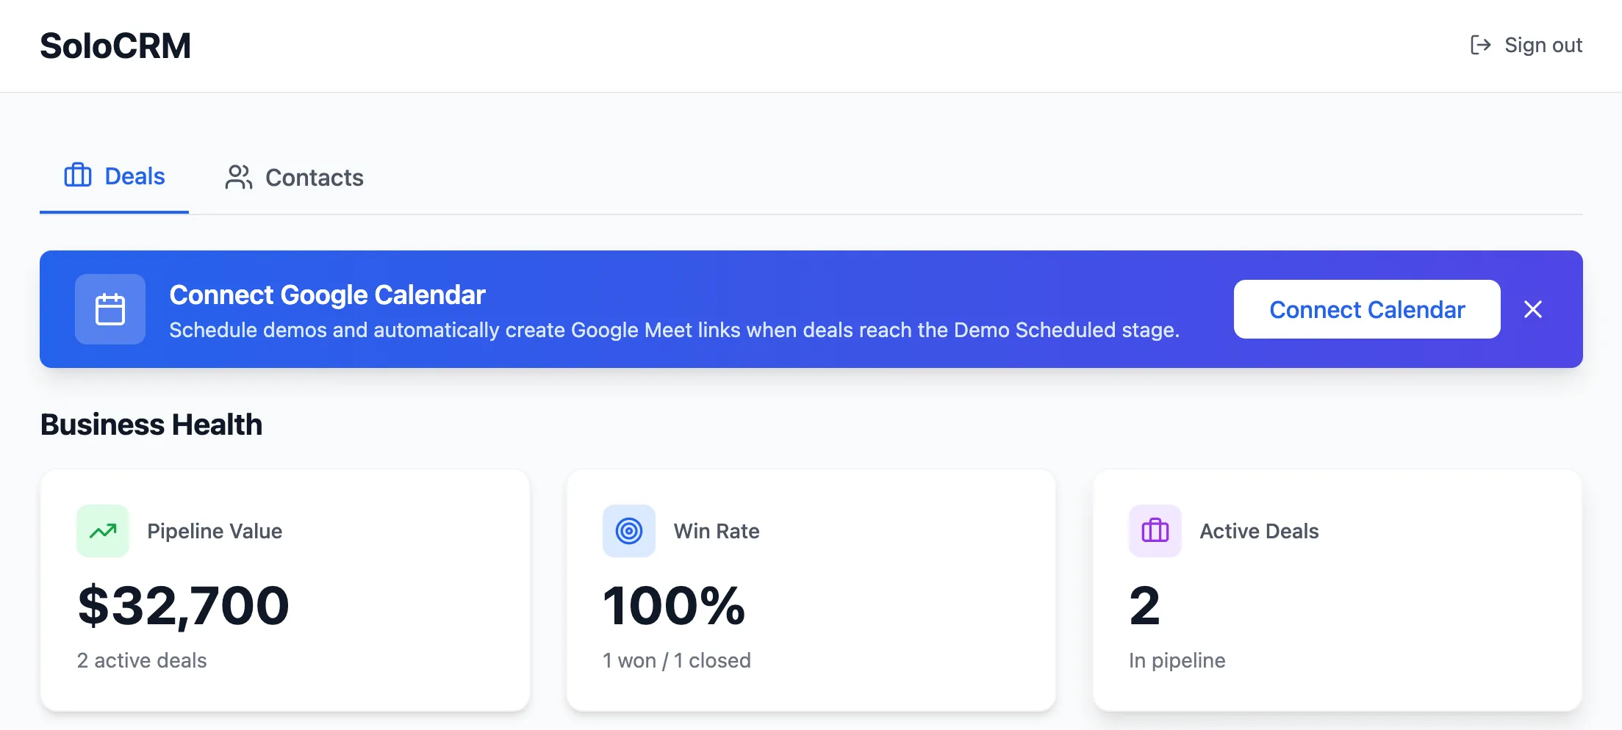Click the $32,700 pipeline figure
This screenshot has height=730, width=1622.
(x=183, y=605)
